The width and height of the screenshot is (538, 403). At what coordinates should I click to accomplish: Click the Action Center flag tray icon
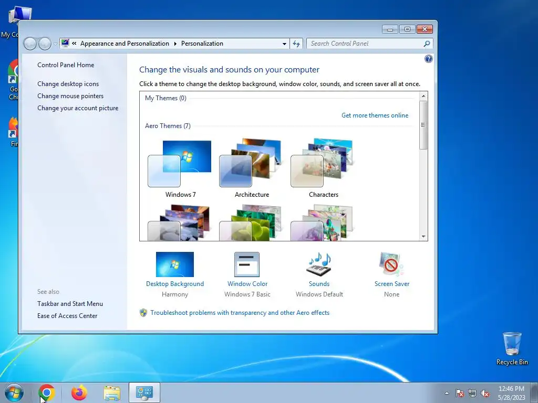[460, 393]
